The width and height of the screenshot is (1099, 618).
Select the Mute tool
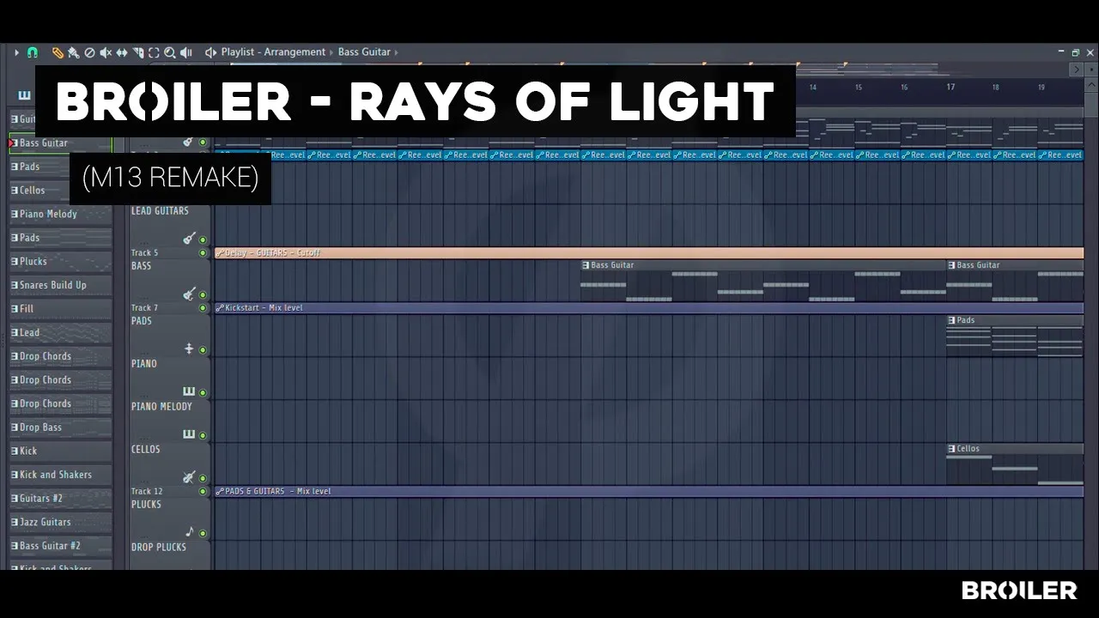tap(106, 52)
